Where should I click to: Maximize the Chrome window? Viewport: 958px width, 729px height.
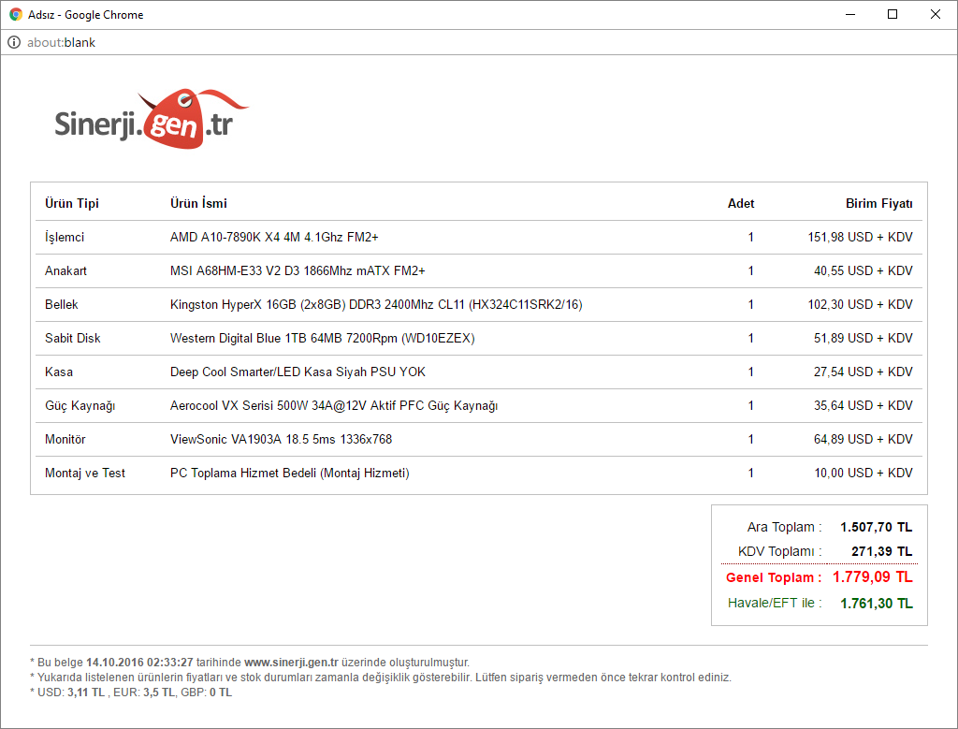point(893,15)
